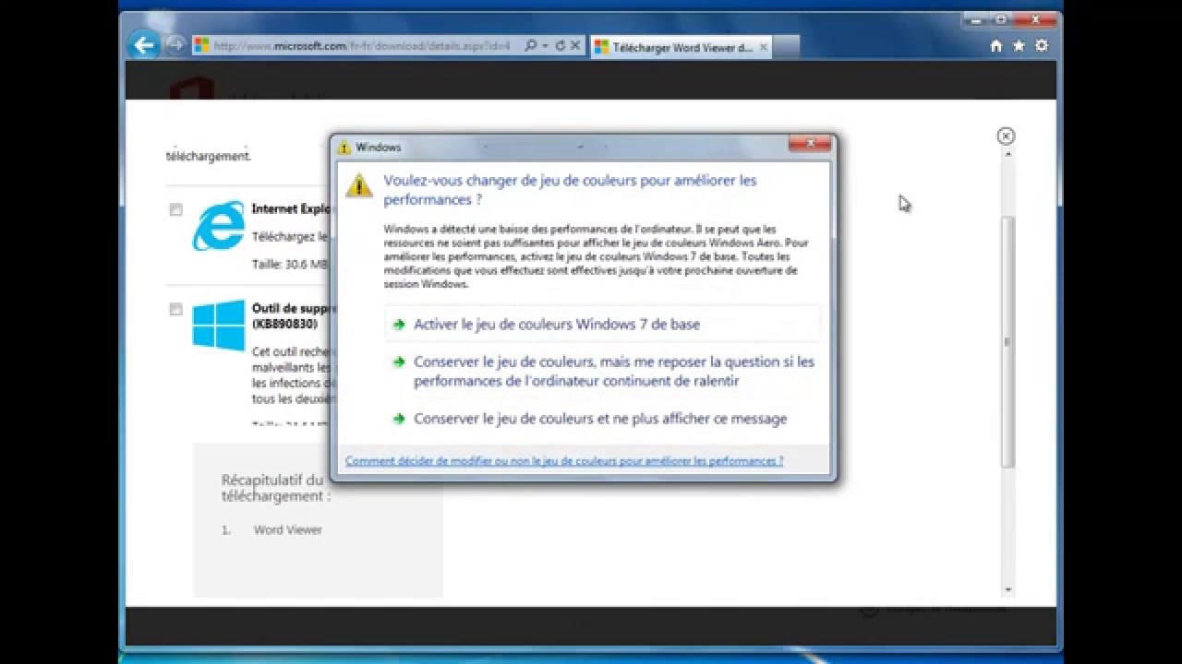Viewport: 1182px width, 664px height.
Task: Click the vertical page scrollbar thumb
Action: pos(1007,341)
